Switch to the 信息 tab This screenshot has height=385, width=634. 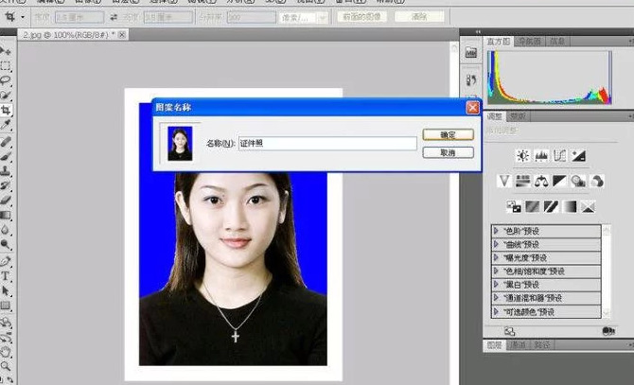[557, 42]
